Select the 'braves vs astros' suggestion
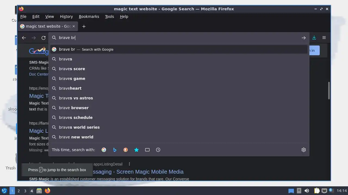Screen dimensions: 348x195 point(179,98)
